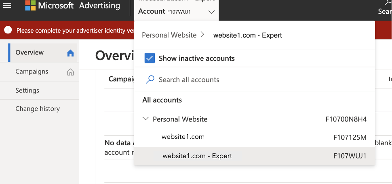Click the house icon beside Campaigns

coord(70,72)
